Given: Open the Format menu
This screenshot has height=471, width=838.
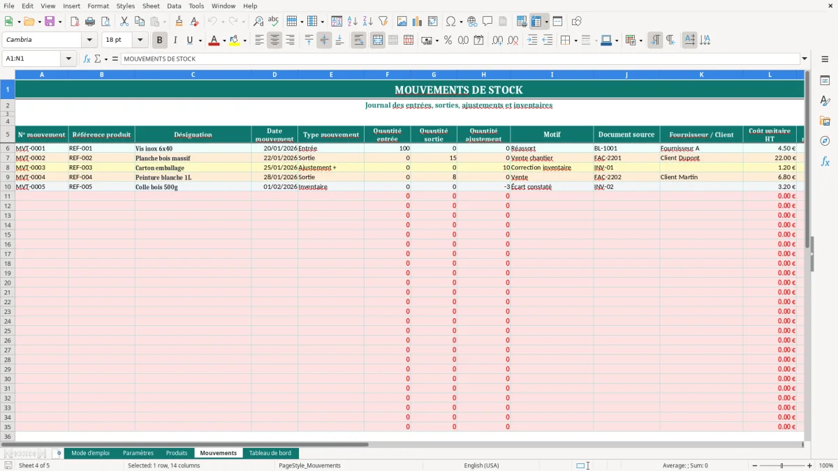Looking at the screenshot, I should tap(98, 6).
